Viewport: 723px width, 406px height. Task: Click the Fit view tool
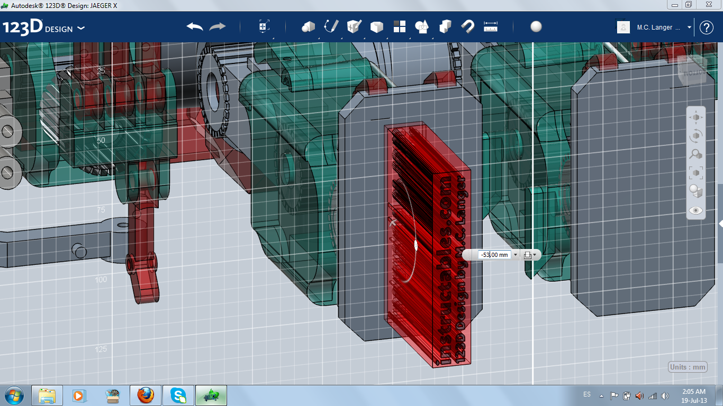696,172
